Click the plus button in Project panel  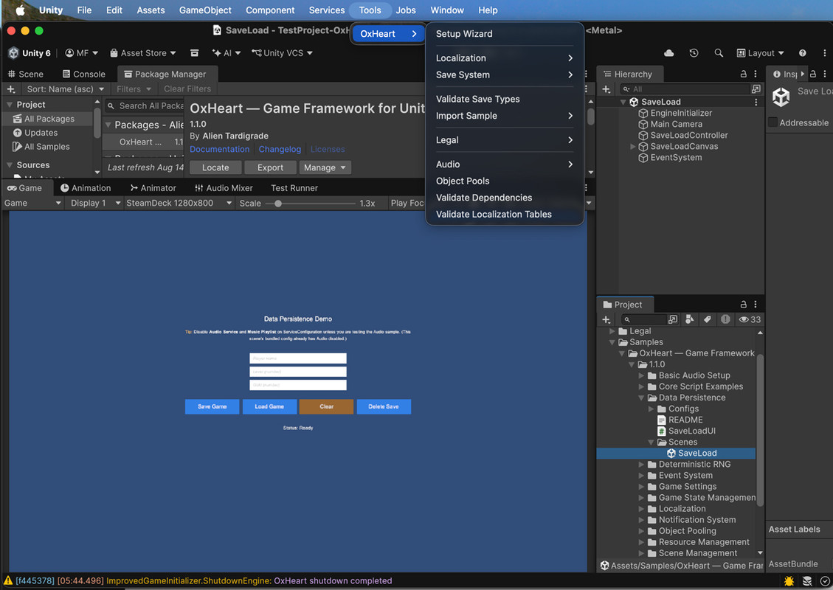tap(606, 319)
